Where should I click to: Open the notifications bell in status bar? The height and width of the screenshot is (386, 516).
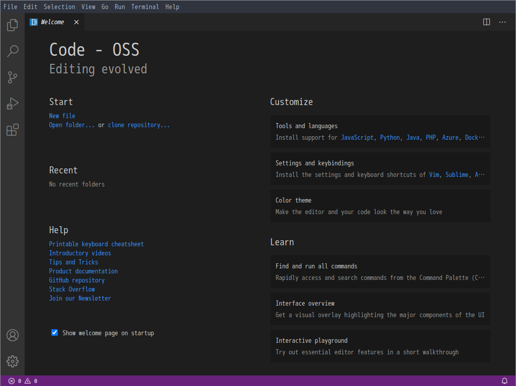504,381
